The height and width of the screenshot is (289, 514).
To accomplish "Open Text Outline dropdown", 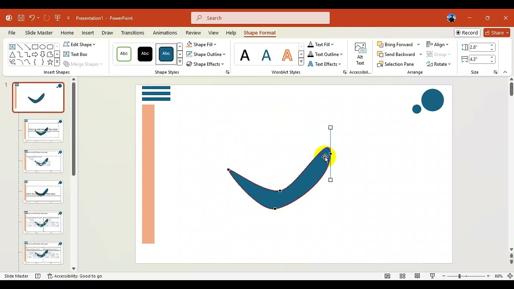I will click(325, 54).
